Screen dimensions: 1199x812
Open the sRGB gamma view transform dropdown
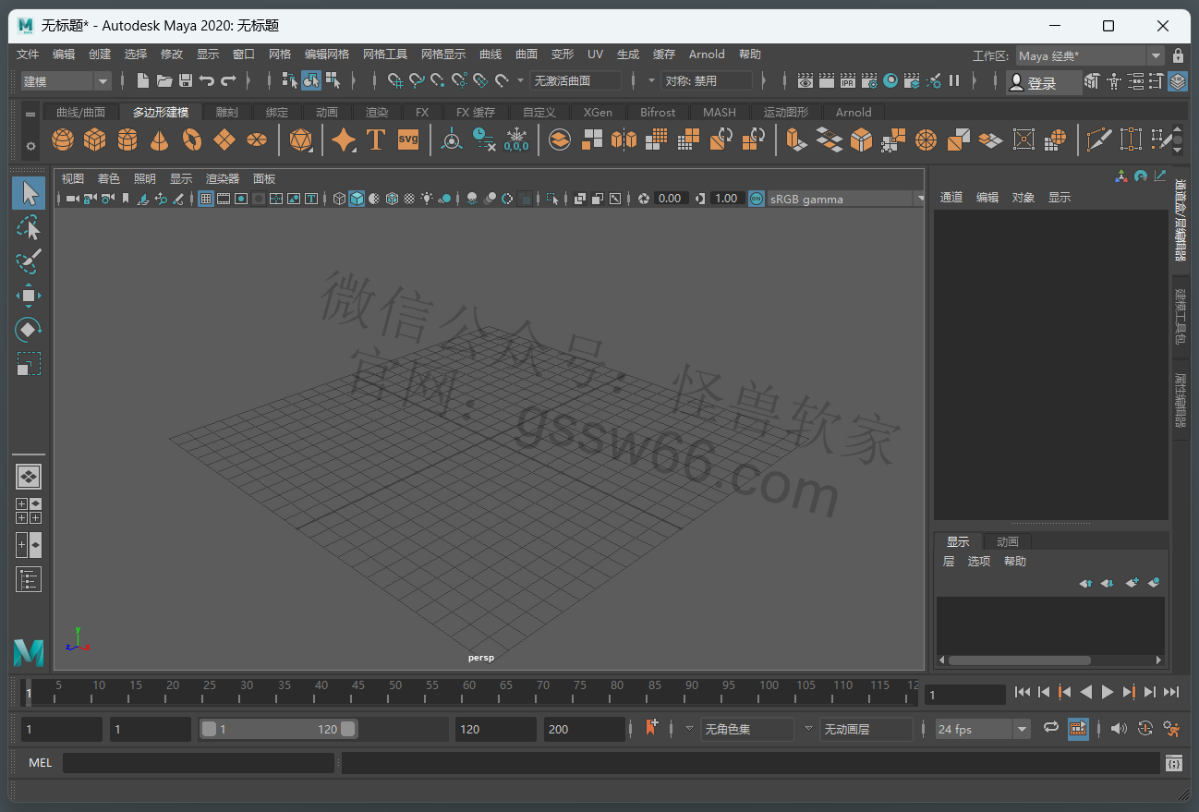click(x=845, y=199)
